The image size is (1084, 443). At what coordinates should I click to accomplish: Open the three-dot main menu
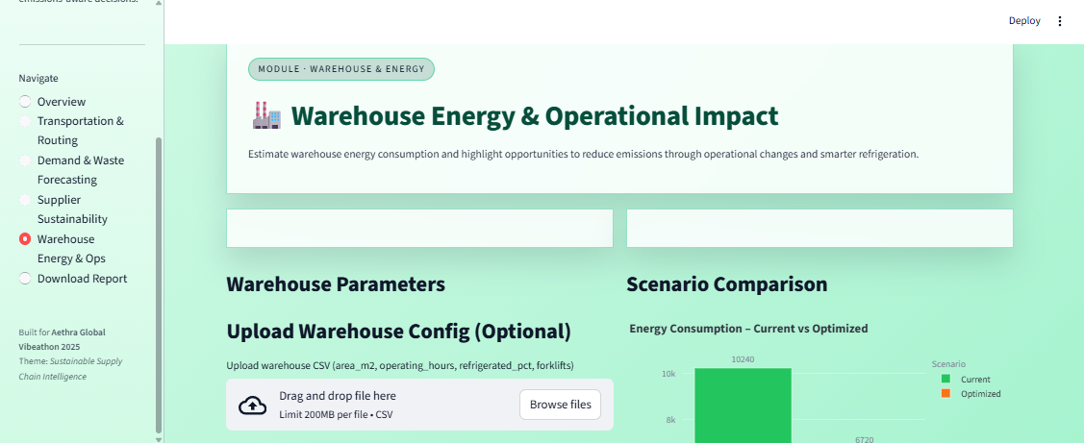tap(1060, 21)
